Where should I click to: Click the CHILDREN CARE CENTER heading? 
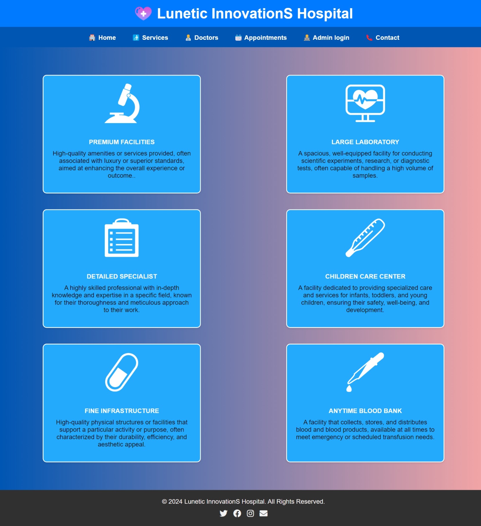click(365, 277)
